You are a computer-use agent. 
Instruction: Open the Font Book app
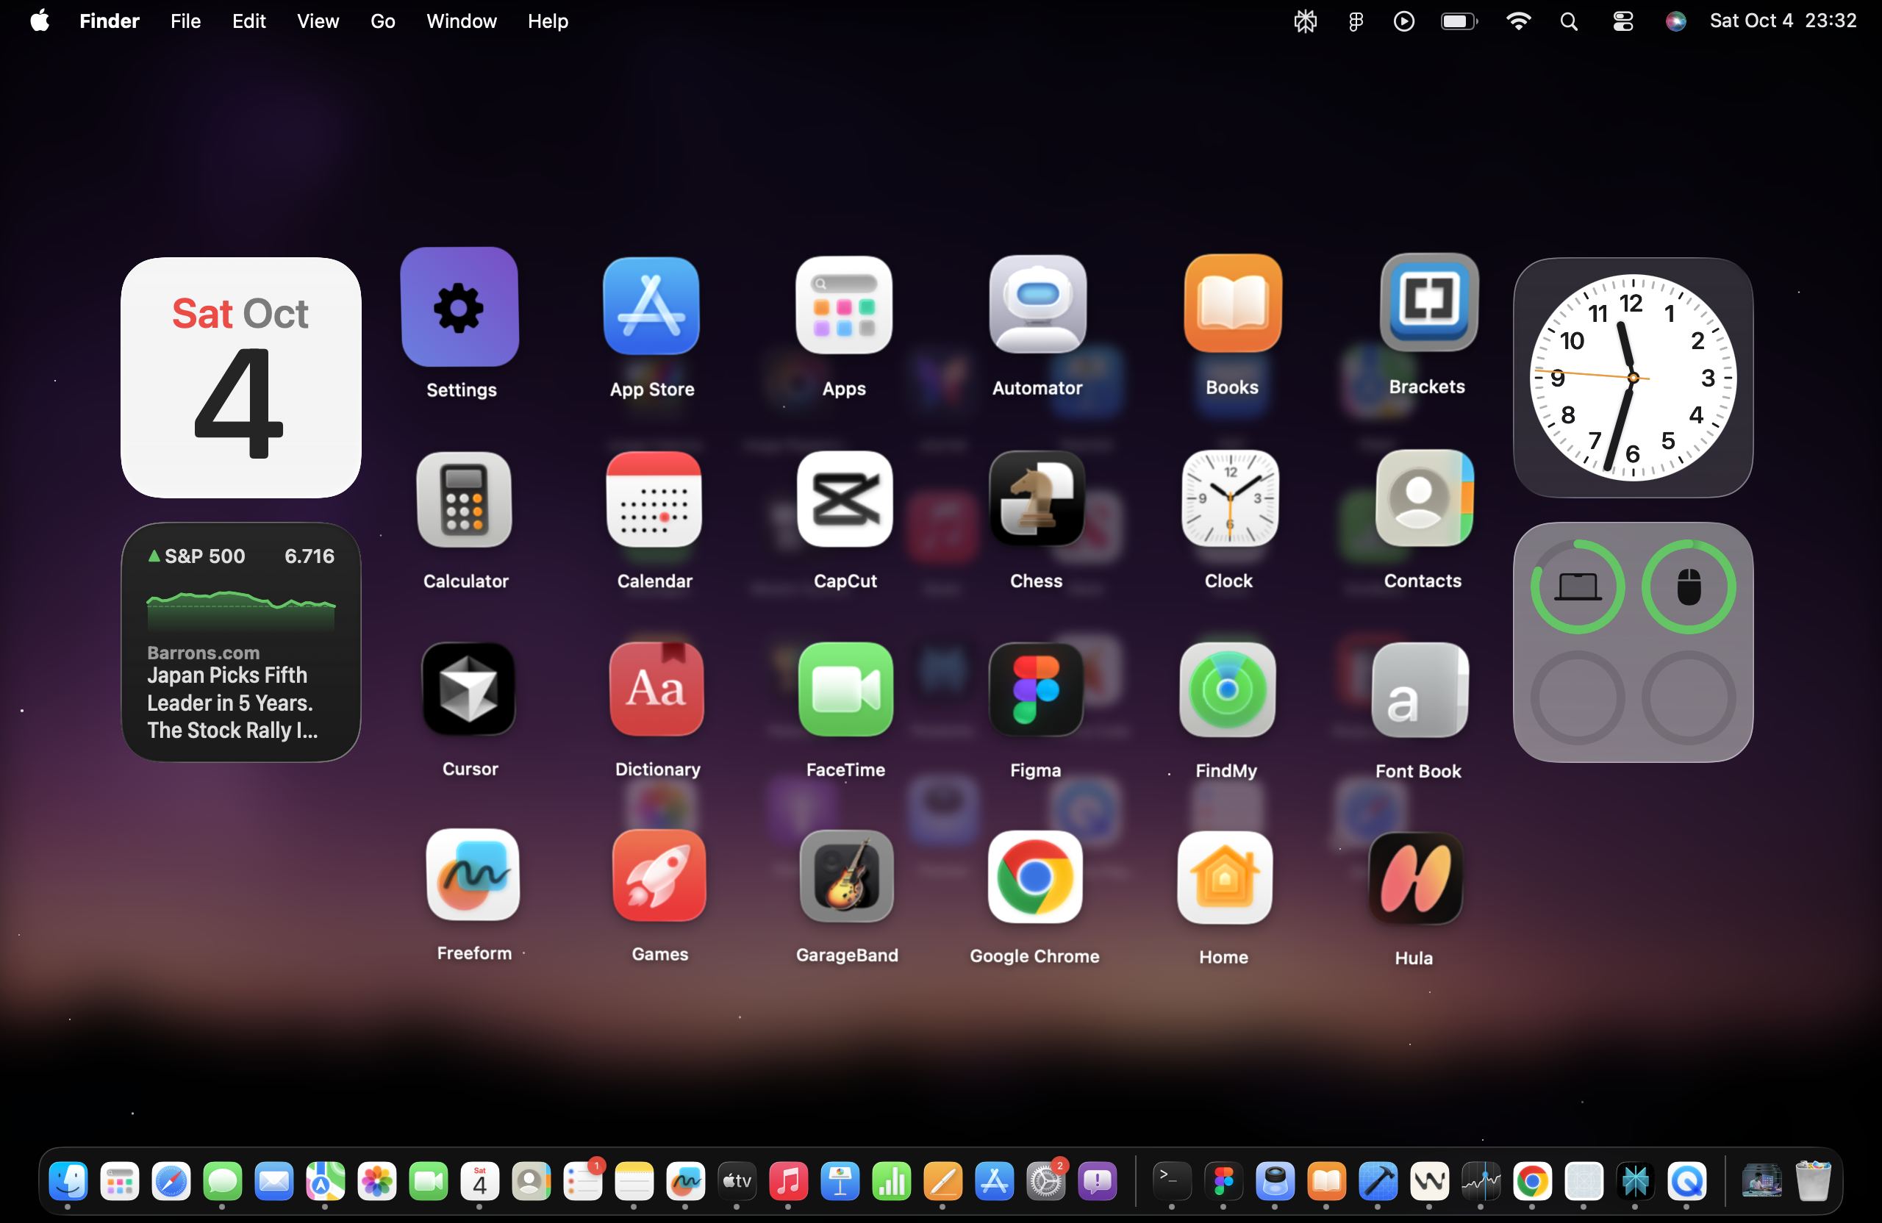click(1419, 690)
